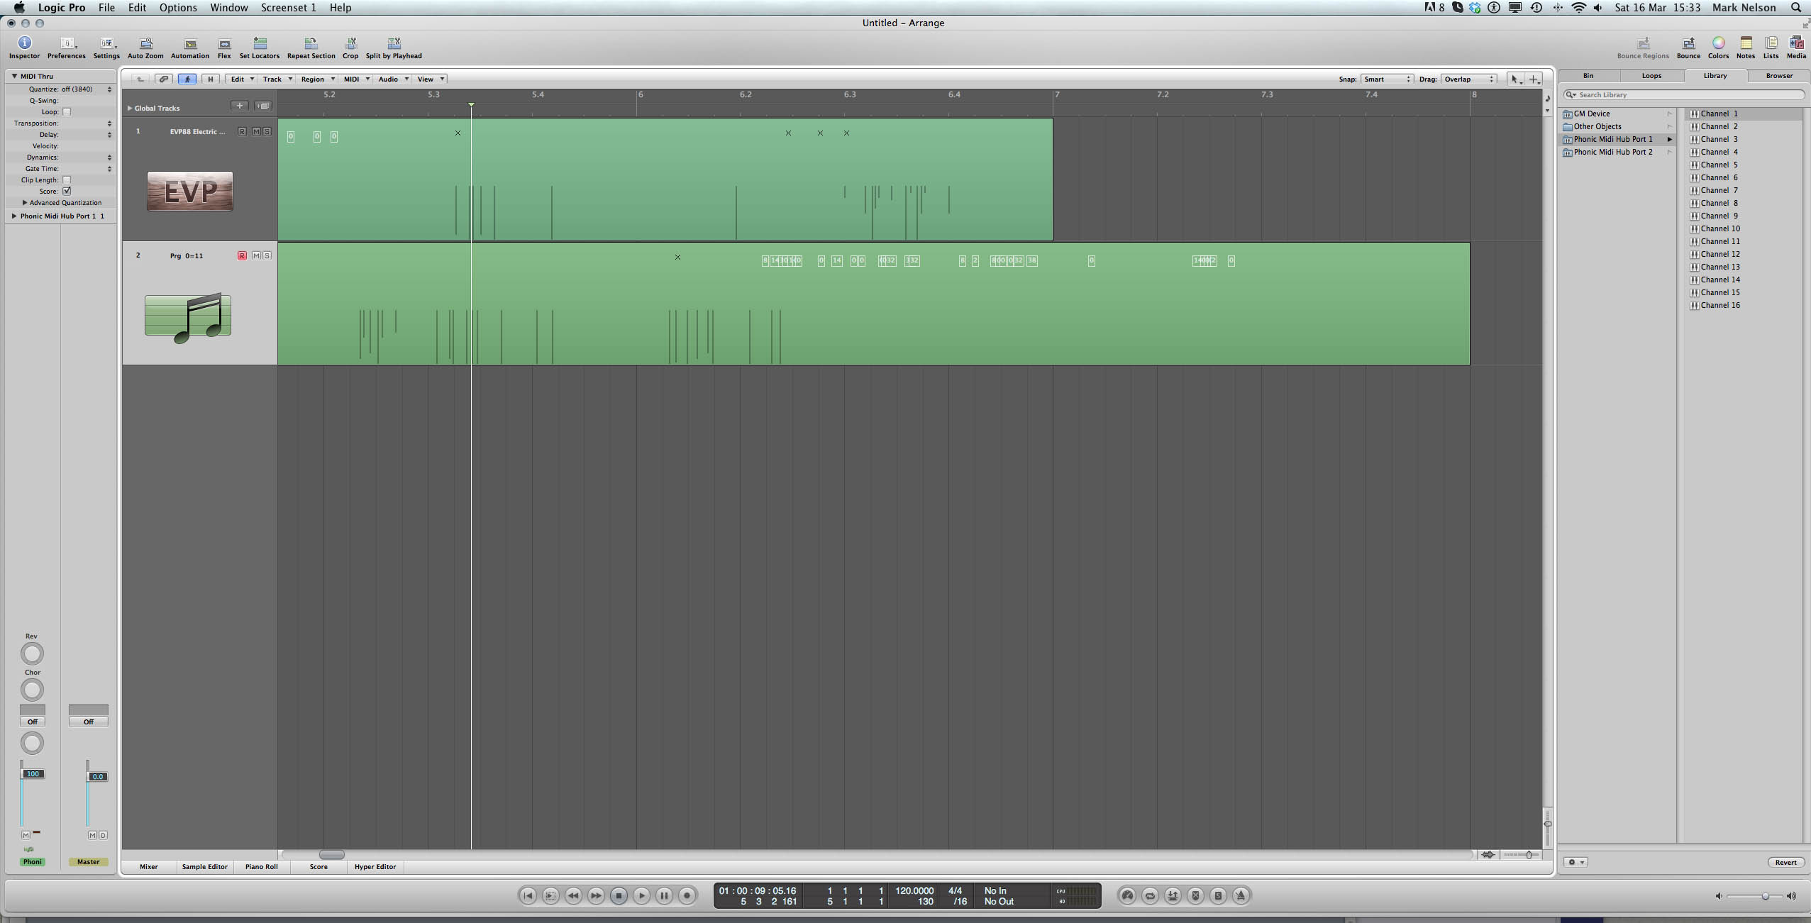Enable the Loop checkbox in inspector
Viewport: 1811px width, 923px height.
click(x=67, y=111)
